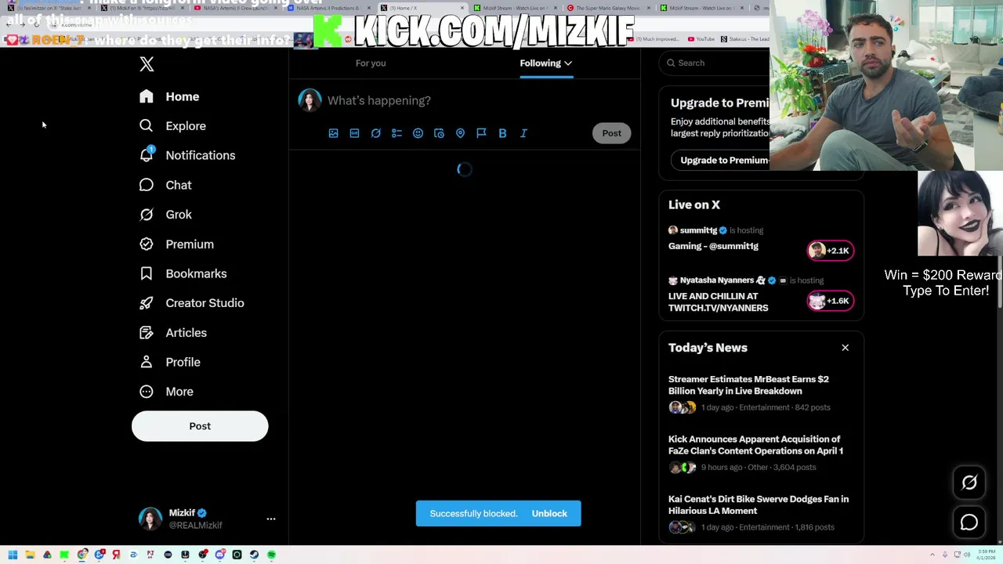Click the grey Post button in composer
1003x564 pixels.
tap(611, 133)
